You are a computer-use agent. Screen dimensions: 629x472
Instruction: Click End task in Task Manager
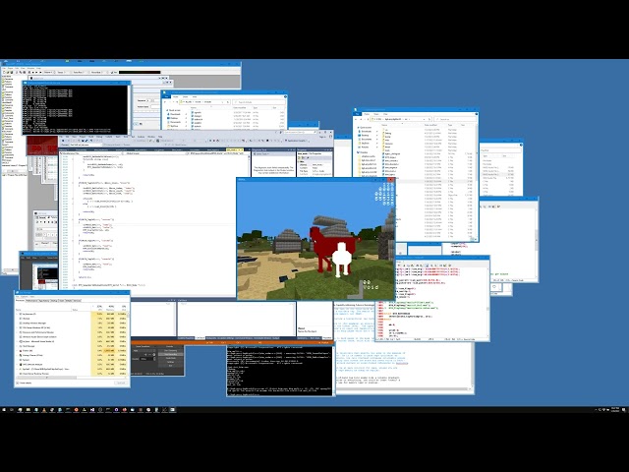121,383
